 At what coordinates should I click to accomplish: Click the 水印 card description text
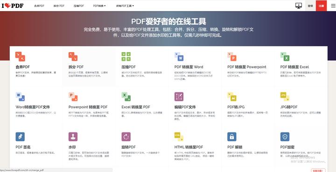click(x=89, y=156)
